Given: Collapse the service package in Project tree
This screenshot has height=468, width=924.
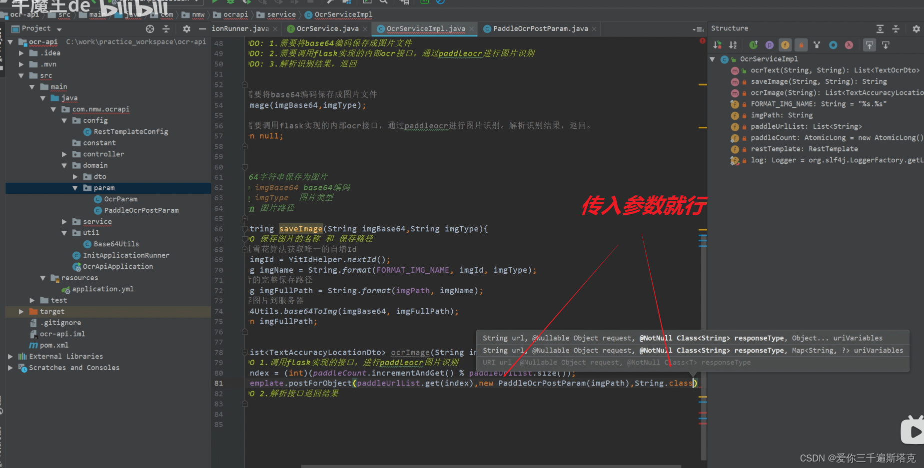Looking at the screenshot, I should (x=63, y=221).
